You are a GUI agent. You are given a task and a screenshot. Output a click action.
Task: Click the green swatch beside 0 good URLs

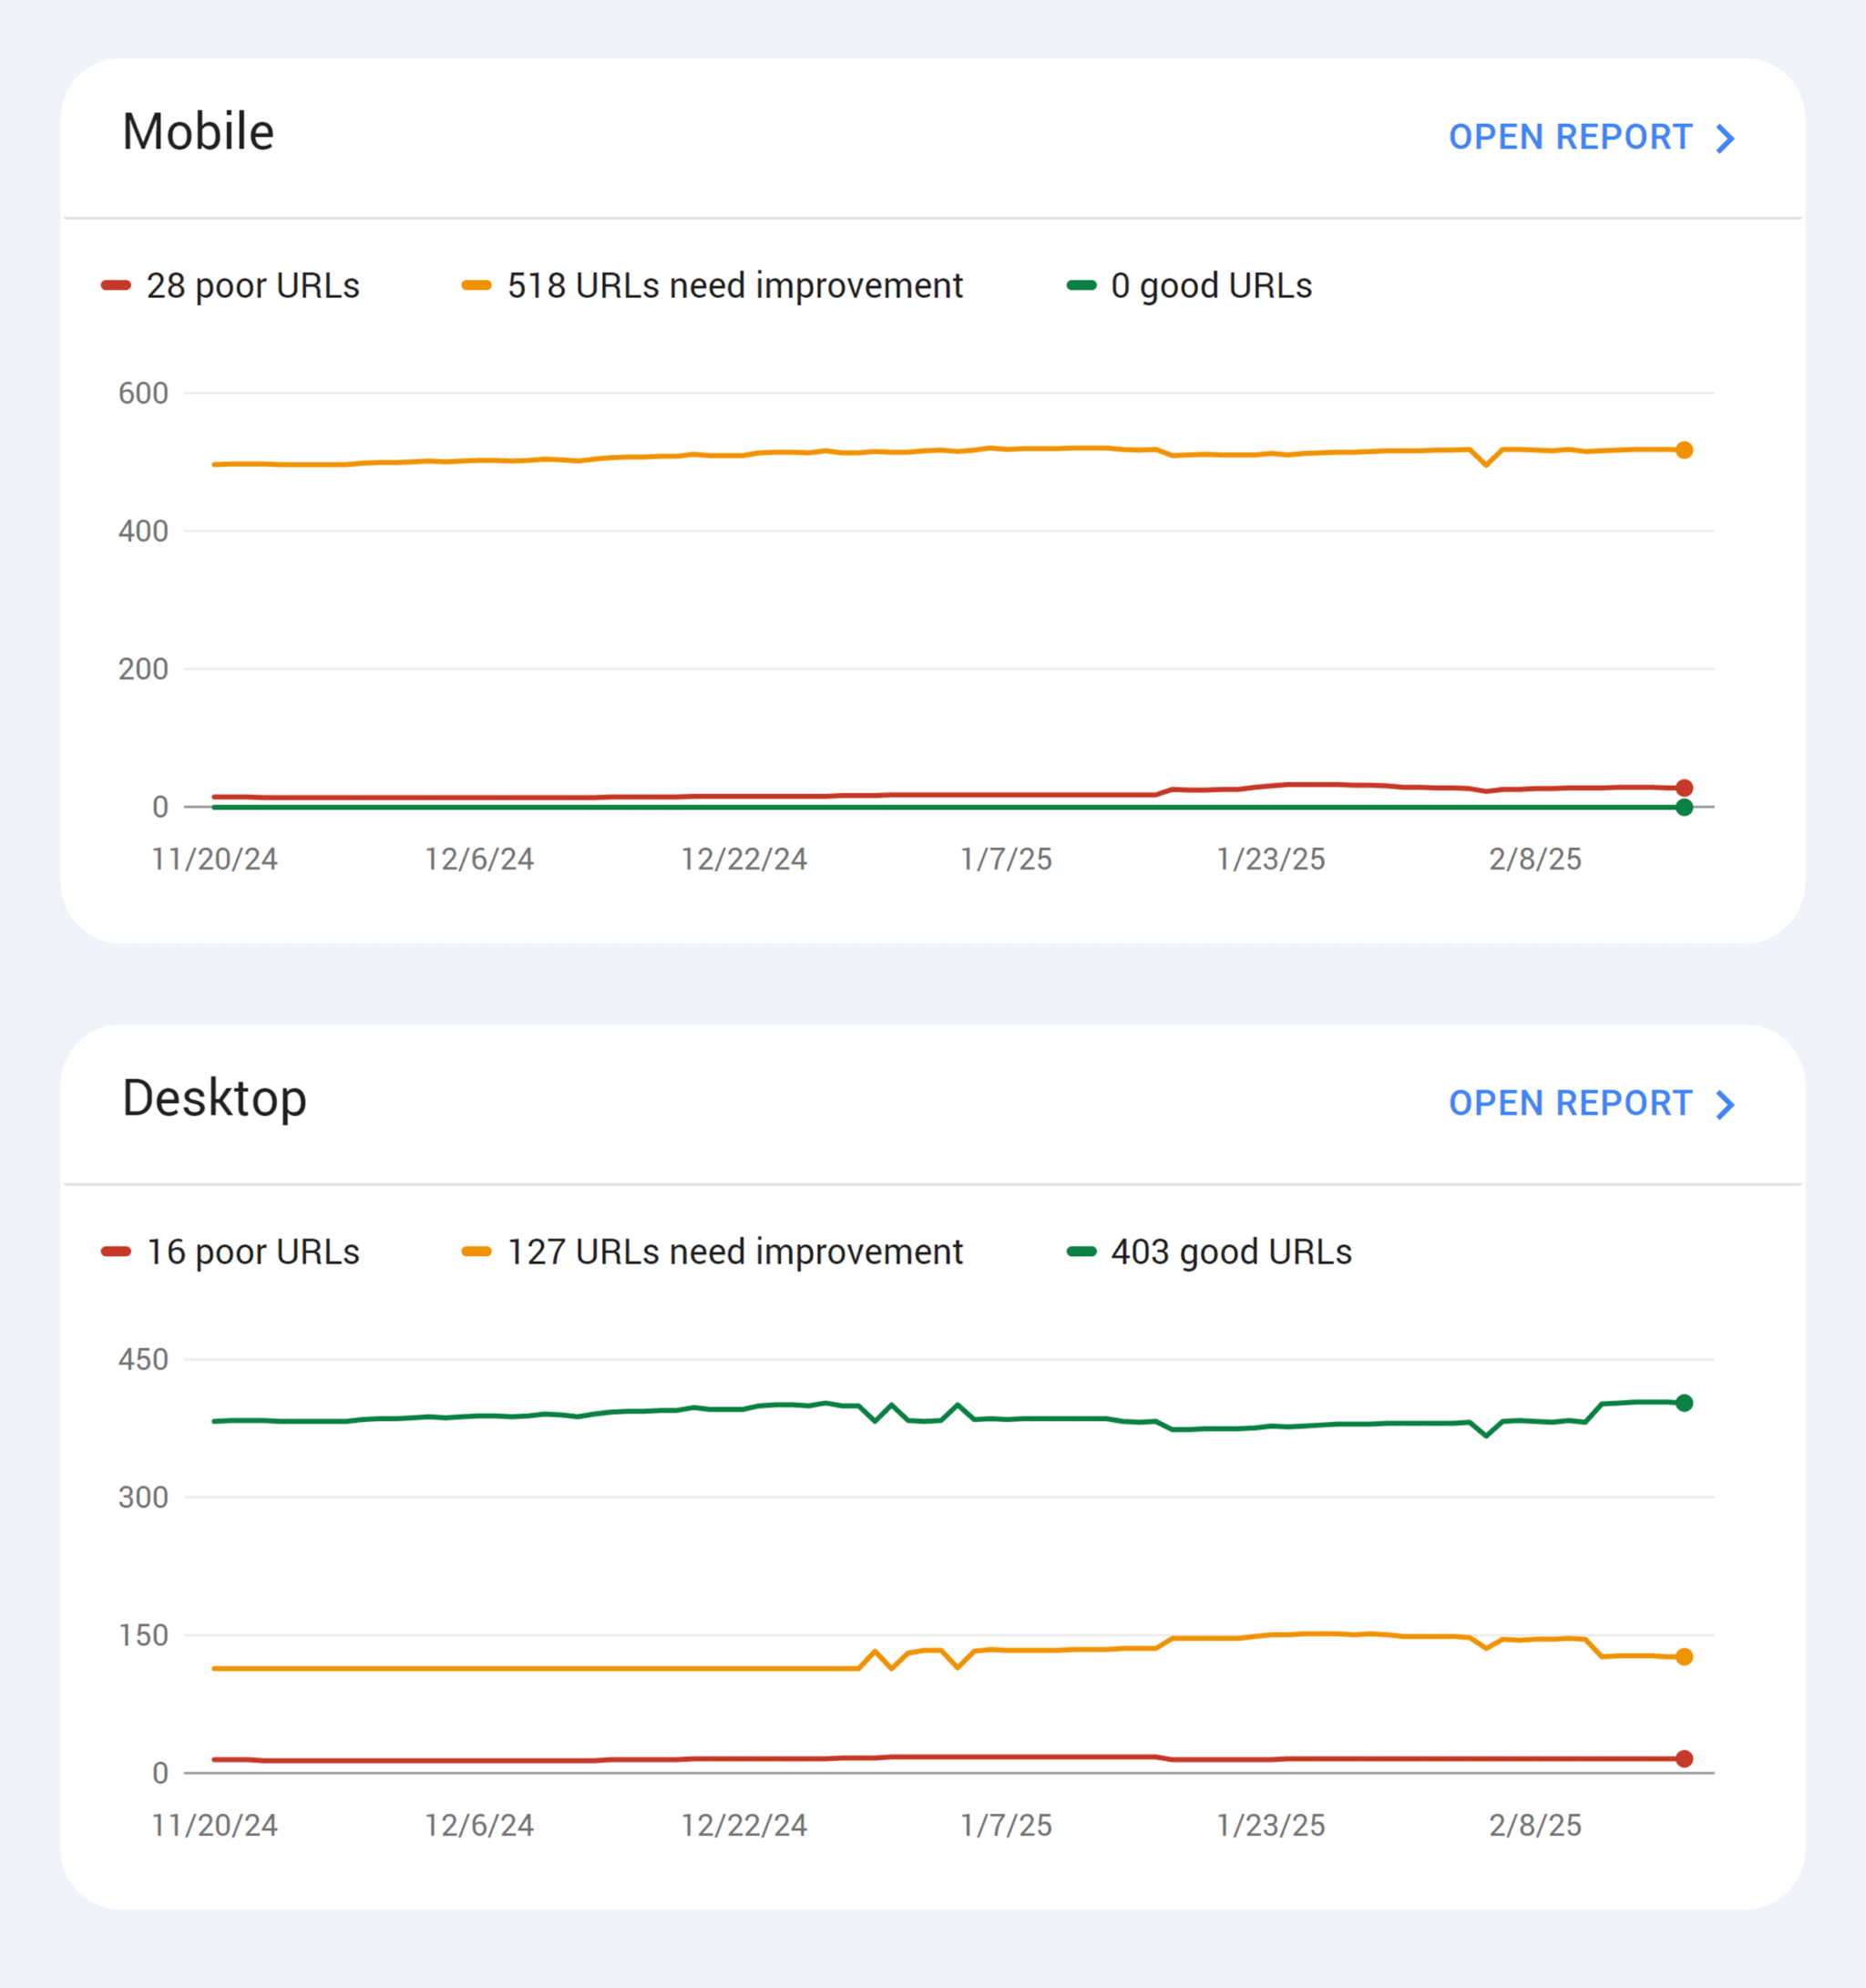(x=1082, y=286)
